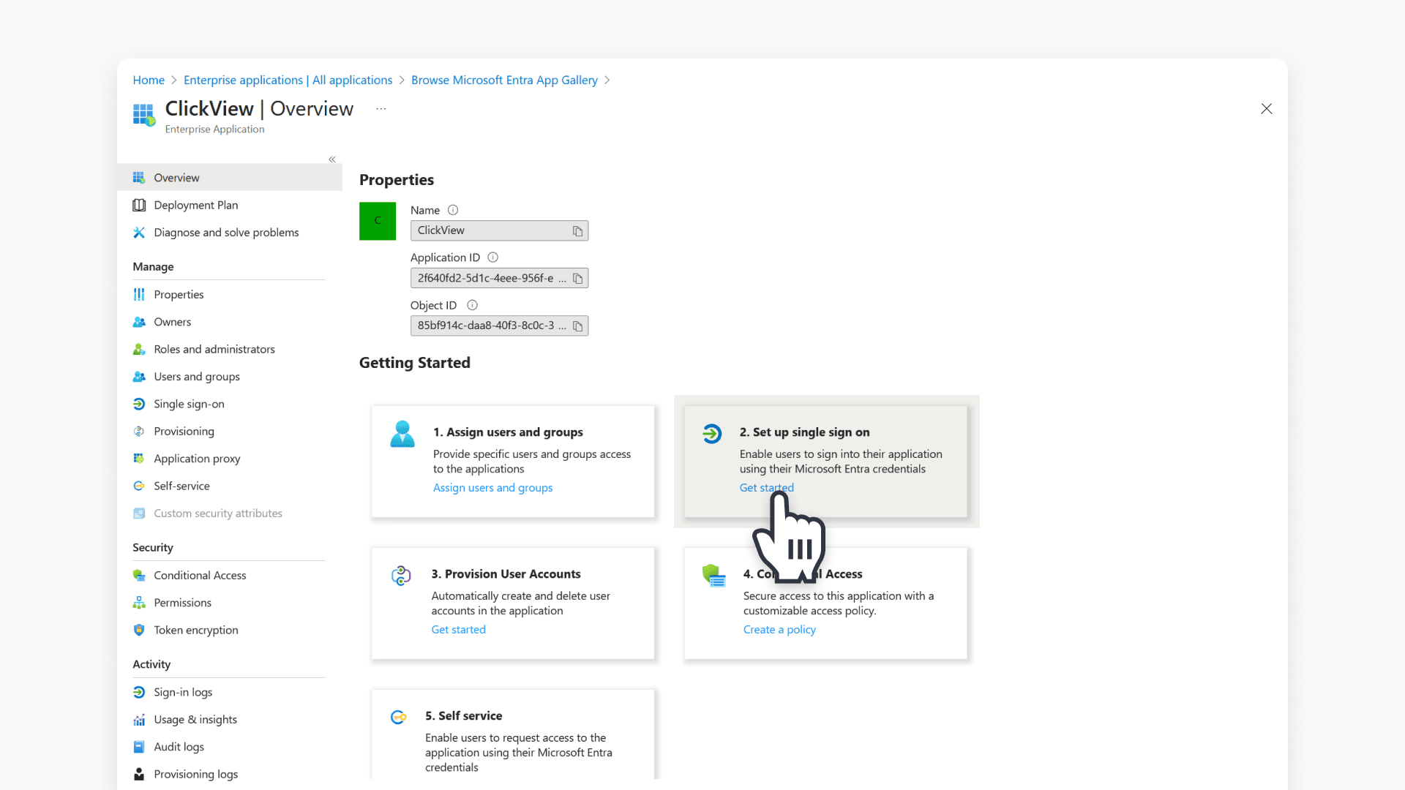This screenshot has width=1405, height=790.
Task: Click the Assign users and groups link
Action: tap(492, 488)
